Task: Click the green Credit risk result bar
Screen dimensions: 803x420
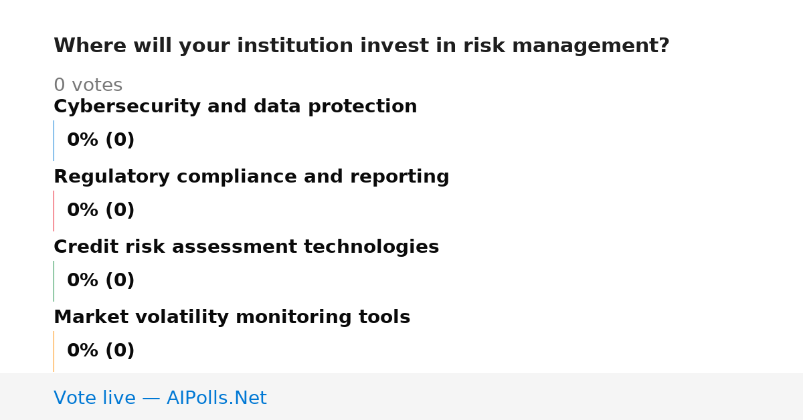Action: click(x=54, y=281)
